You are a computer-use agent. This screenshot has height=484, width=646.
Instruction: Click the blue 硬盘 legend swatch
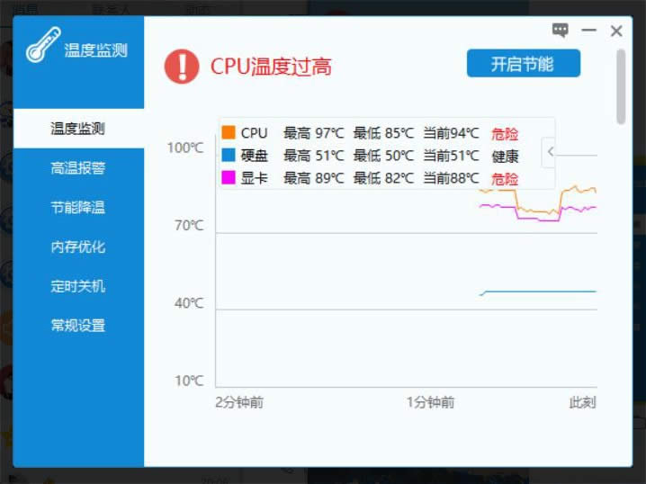tap(229, 155)
